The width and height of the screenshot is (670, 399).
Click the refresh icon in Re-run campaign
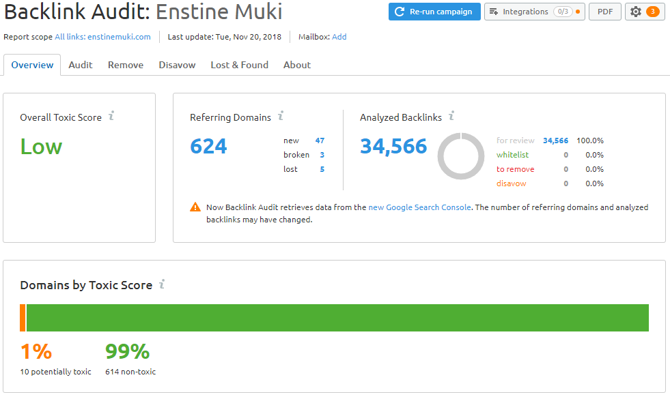[x=400, y=12]
